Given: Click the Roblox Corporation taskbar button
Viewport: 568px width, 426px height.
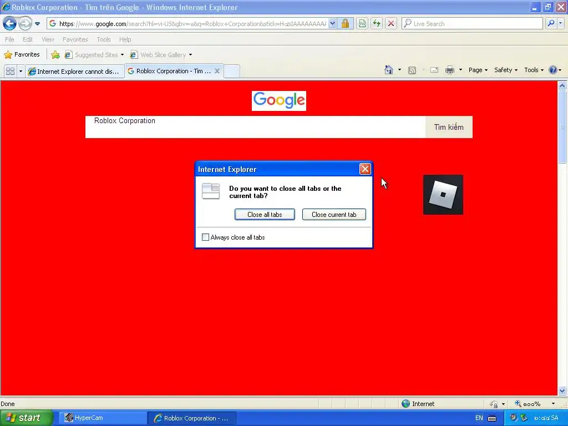Looking at the screenshot, I should point(191,418).
